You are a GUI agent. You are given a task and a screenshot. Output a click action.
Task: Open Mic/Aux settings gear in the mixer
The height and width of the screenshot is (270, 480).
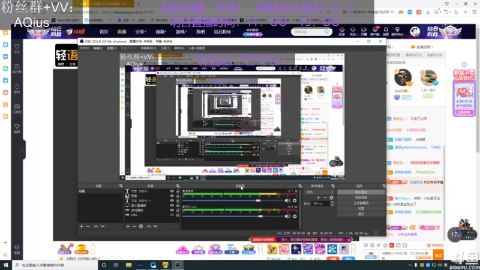[295, 216]
